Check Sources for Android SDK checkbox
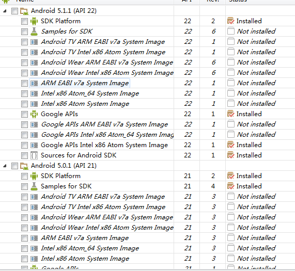This screenshot has height=271, width=295. click(24, 155)
